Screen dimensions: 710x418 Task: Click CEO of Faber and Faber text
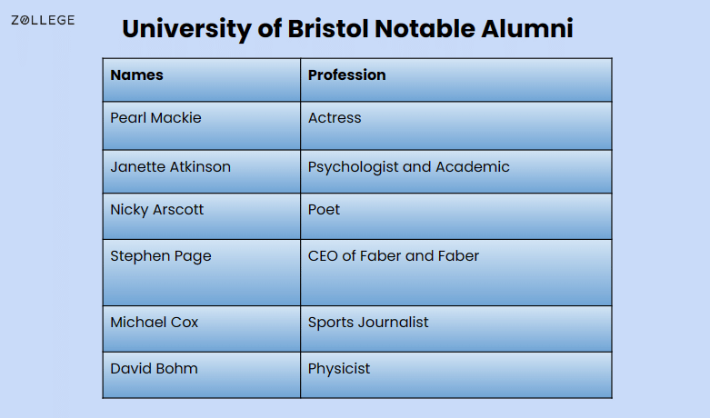click(x=393, y=256)
